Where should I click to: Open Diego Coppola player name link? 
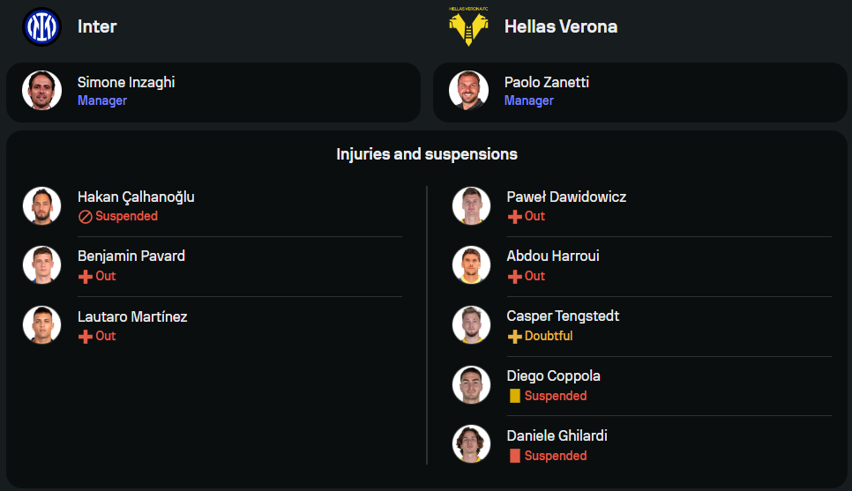coord(553,376)
